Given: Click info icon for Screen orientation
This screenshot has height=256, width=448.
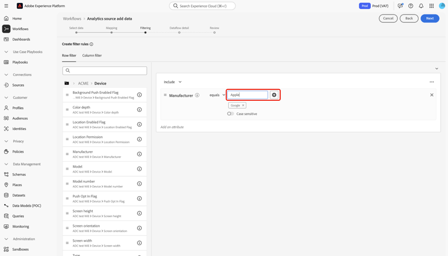Looking at the screenshot, I should pyautogui.click(x=139, y=228).
